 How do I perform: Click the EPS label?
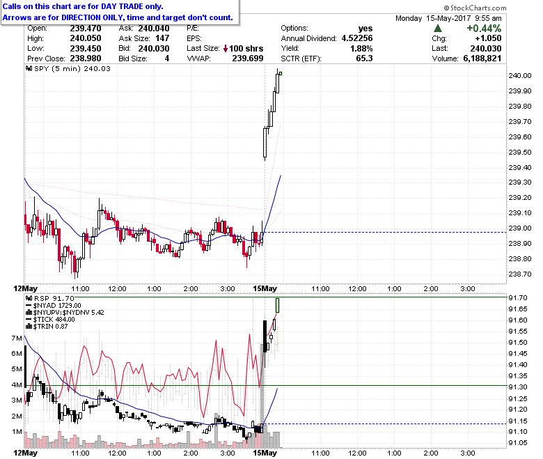(194, 38)
